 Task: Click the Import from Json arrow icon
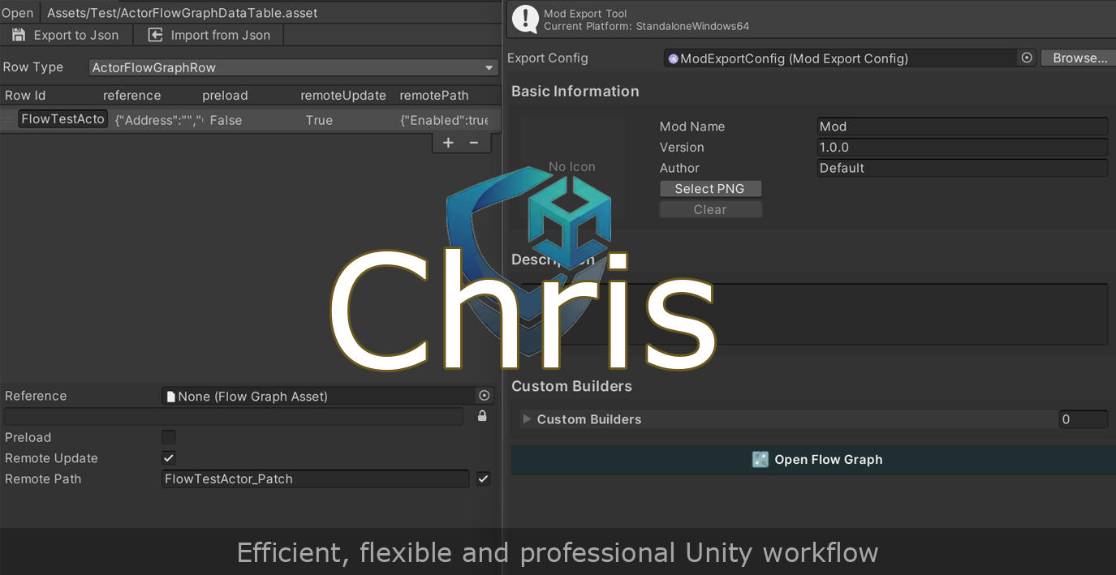pos(155,35)
